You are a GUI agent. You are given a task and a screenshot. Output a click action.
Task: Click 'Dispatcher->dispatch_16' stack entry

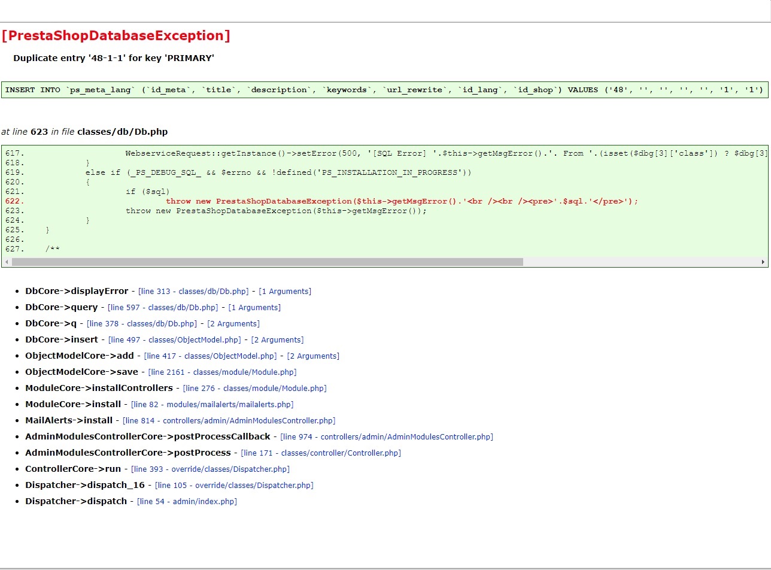tap(85, 485)
